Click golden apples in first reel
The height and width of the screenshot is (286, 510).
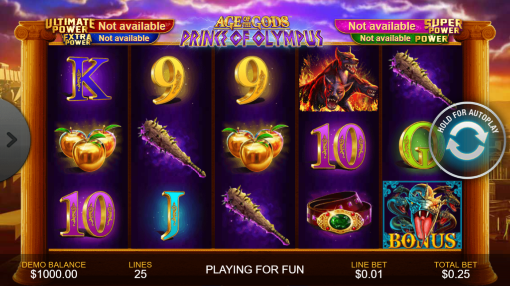tap(87, 147)
